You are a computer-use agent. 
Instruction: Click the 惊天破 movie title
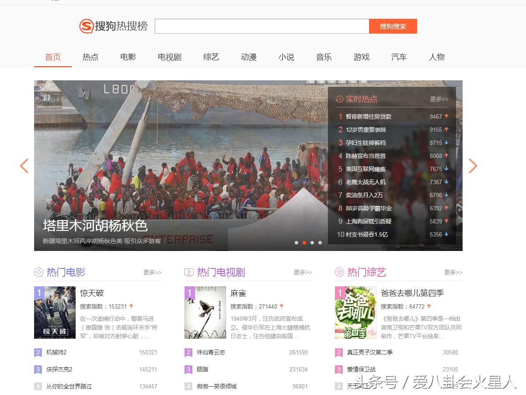tap(93, 293)
